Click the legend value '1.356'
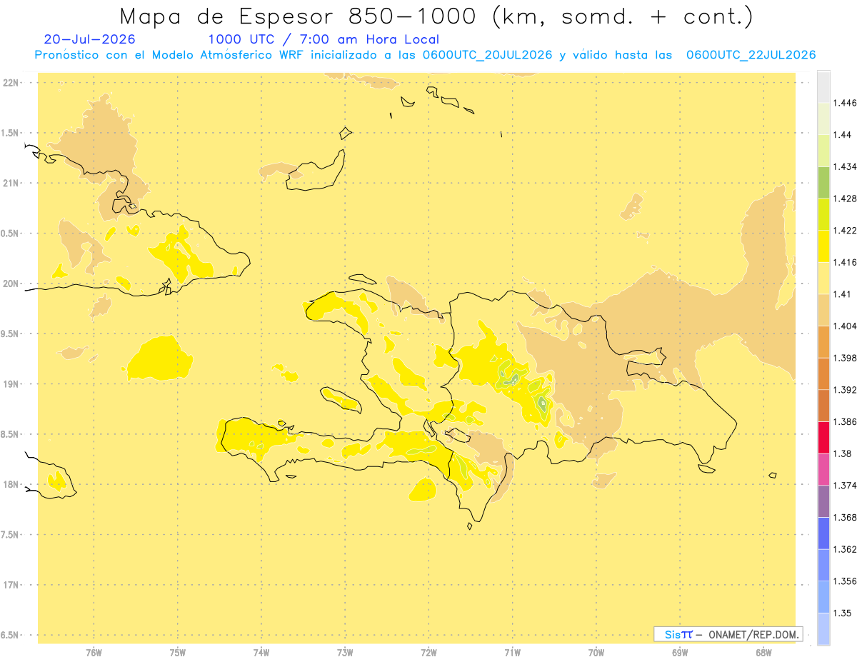 point(844,581)
